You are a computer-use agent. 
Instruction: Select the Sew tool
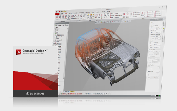(x=131, y=14)
